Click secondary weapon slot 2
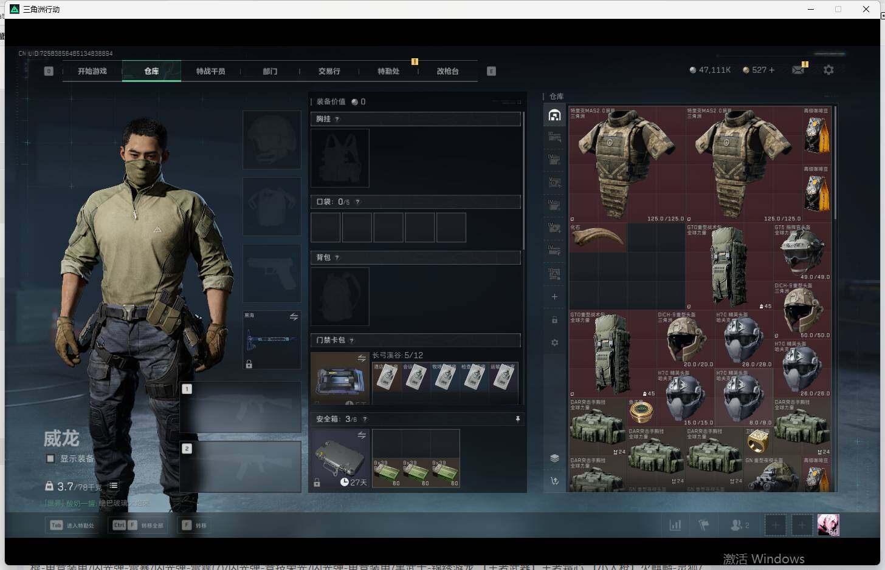Screen dimensions: 885x570 pyautogui.click(x=241, y=466)
